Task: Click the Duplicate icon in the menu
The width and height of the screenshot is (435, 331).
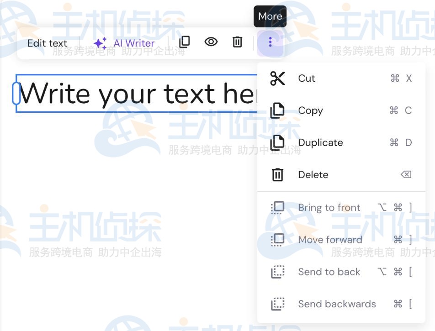Action: [x=278, y=142]
